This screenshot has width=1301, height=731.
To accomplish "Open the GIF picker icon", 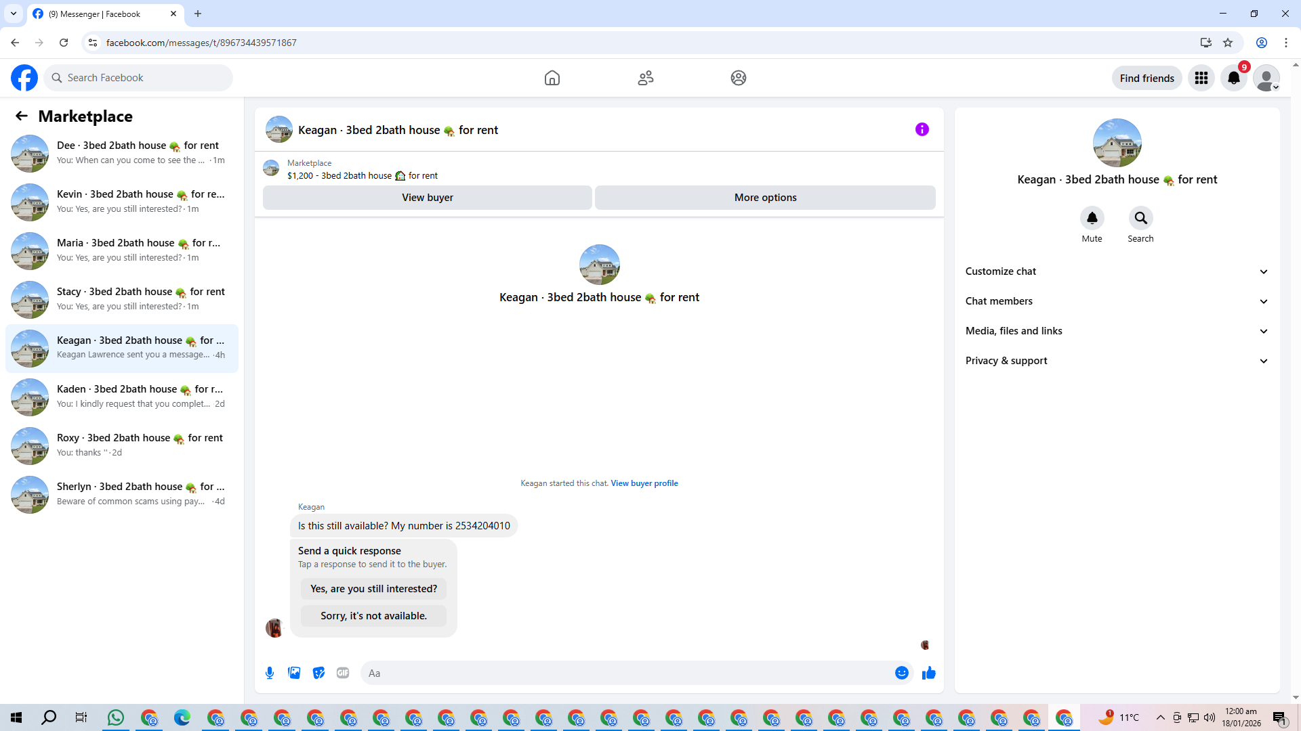I will click(x=343, y=673).
